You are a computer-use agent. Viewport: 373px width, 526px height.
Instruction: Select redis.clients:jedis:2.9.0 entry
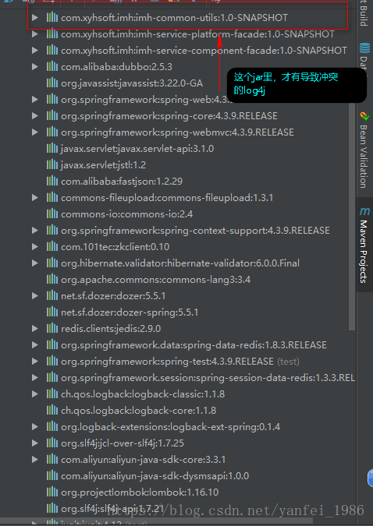pyautogui.click(x=111, y=329)
